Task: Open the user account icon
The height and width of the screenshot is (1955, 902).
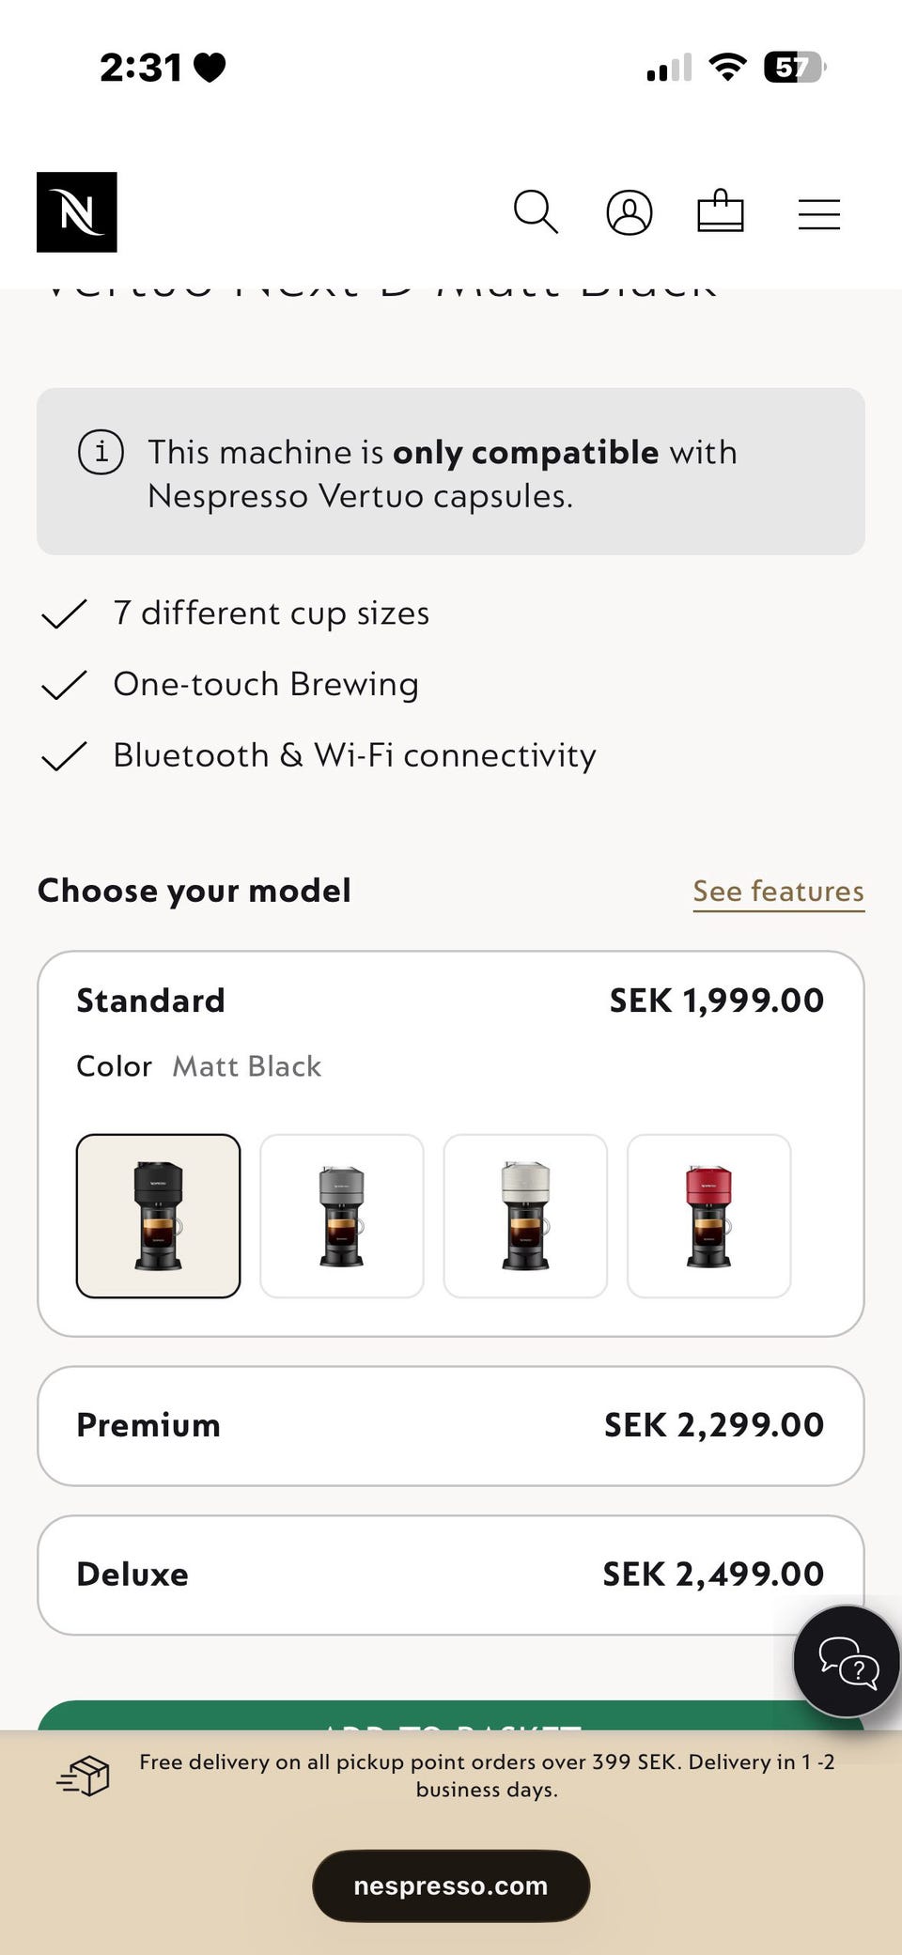Action: pyautogui.click(x=629, y=212)
